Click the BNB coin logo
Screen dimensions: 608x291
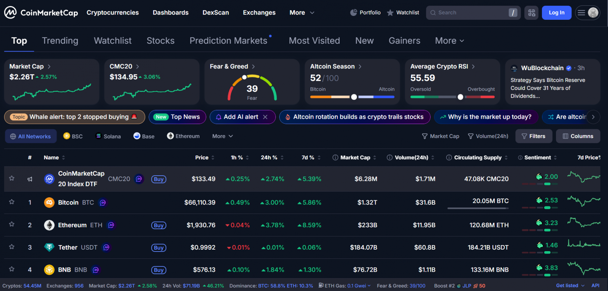[49, 270]
